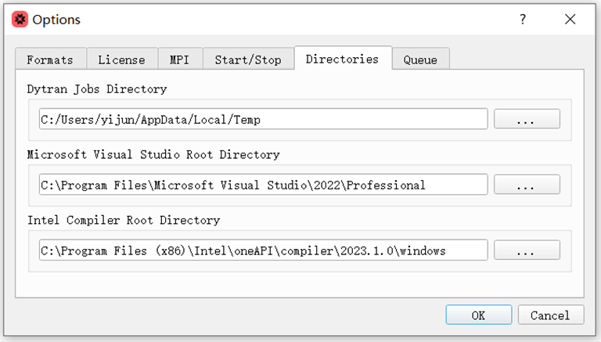Show the Queue tab
Image resolution: width=601 pixels, height=342 pixels.
[x=420, y=59]
